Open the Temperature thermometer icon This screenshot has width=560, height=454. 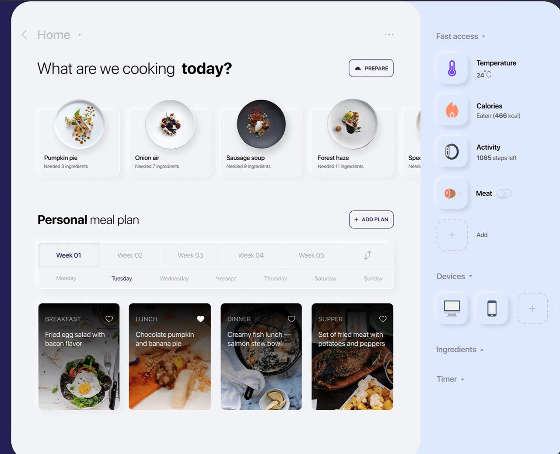452,68
